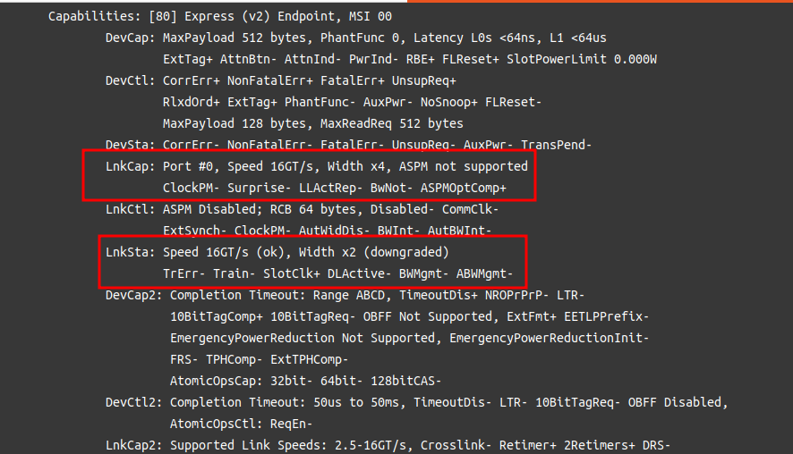The width and height of the screenshot is (793, 454).
Task: Click the DevCap2 label
Action: click(x=133, y=295)
